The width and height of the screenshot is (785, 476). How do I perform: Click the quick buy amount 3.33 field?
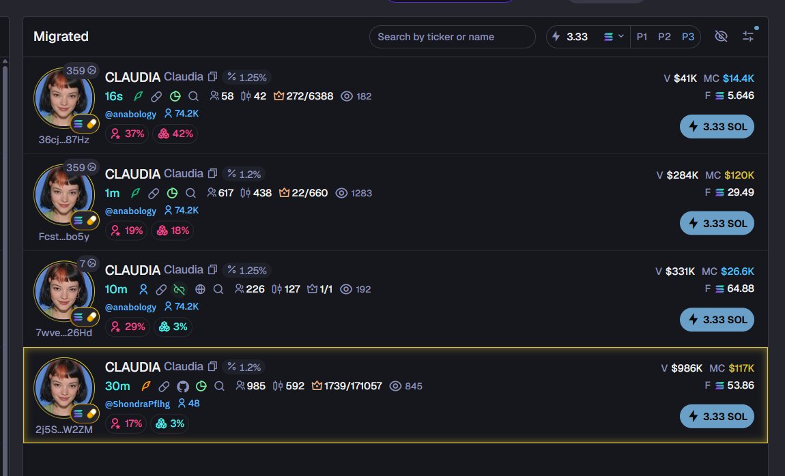click(x=577, y=37)
